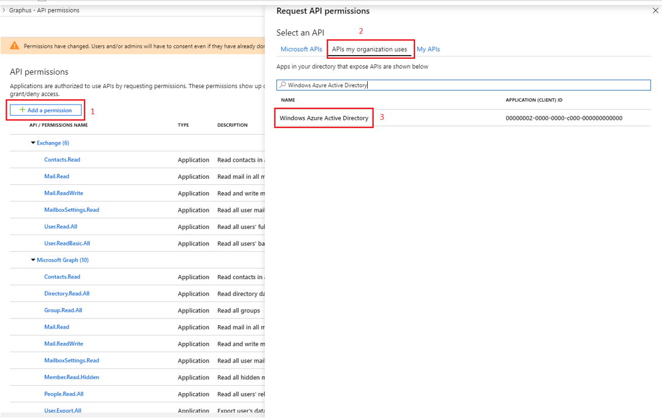The height and width of the screenshot is (420, 662).
Task: Open Group.Read.All permission link
Action: coord(63,310)
